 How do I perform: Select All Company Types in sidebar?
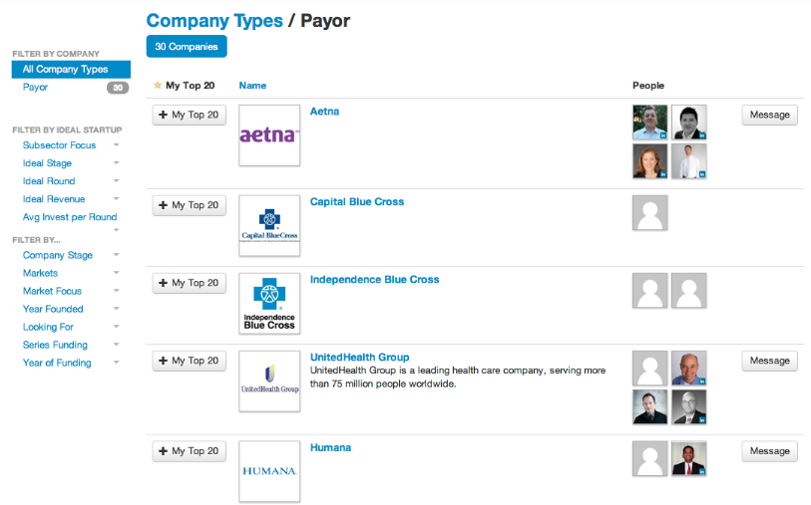[x=71, y=70]
